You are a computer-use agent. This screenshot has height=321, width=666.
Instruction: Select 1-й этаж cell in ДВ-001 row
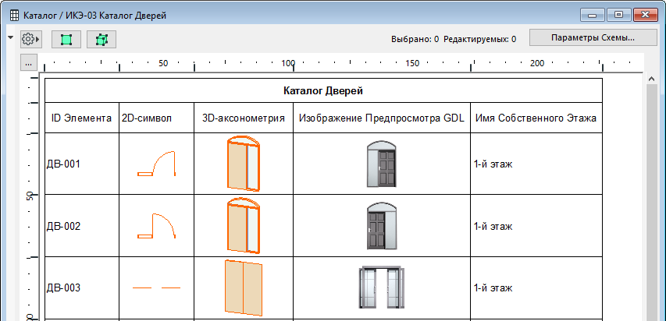(536, 164)
